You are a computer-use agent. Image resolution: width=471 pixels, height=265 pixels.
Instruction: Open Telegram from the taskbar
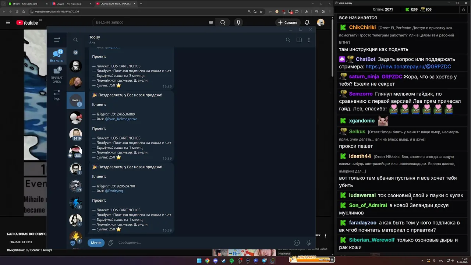coord(264,261)
